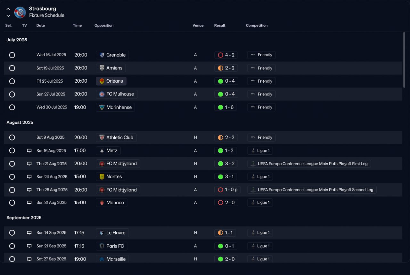This screenshot has width=410, height=275.
Task: Click the Athletic Club crest icon
Action: (102, 138)
